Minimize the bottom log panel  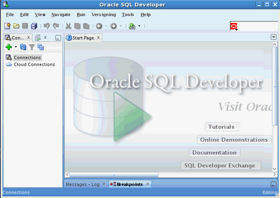[x=274, y=184]
